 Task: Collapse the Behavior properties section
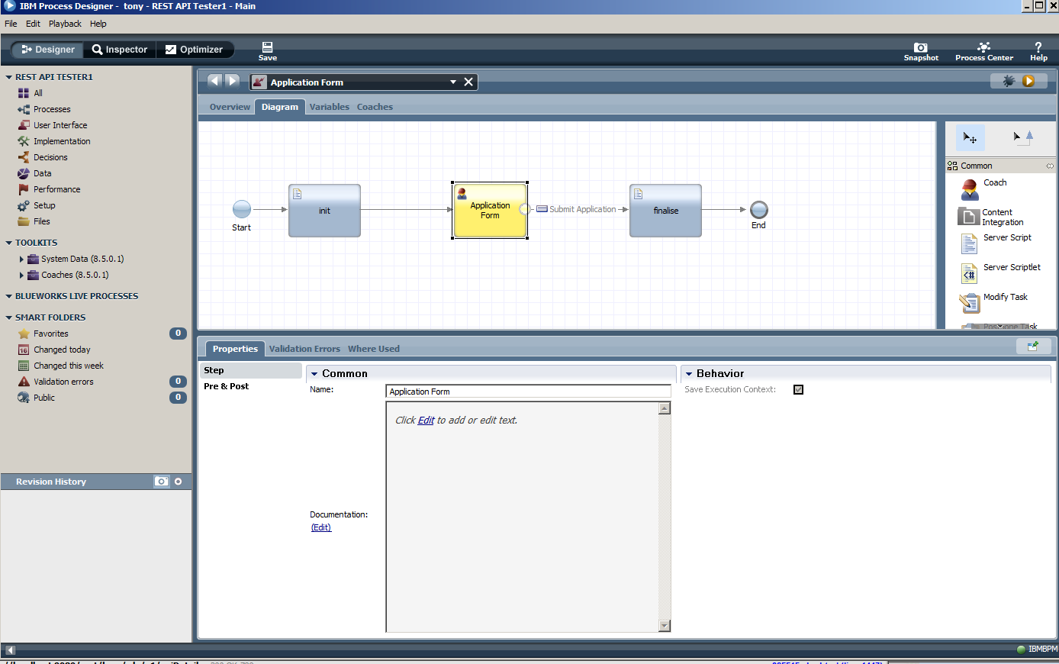tap(689, 374)
